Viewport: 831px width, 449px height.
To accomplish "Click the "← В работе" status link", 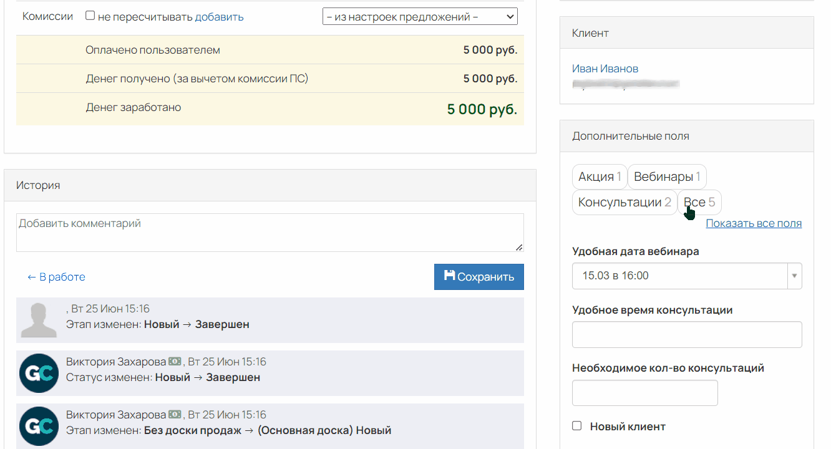I will [x=56, y=276].
